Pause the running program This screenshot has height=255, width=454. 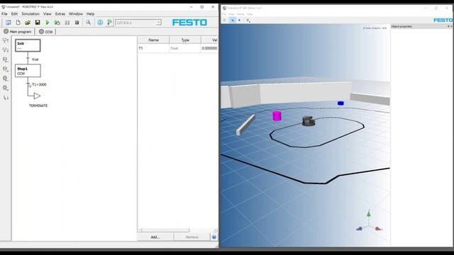(67, 23)
